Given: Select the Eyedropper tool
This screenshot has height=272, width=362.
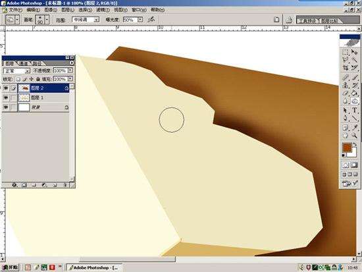Looking at the screenshot, I should (355, 127).
